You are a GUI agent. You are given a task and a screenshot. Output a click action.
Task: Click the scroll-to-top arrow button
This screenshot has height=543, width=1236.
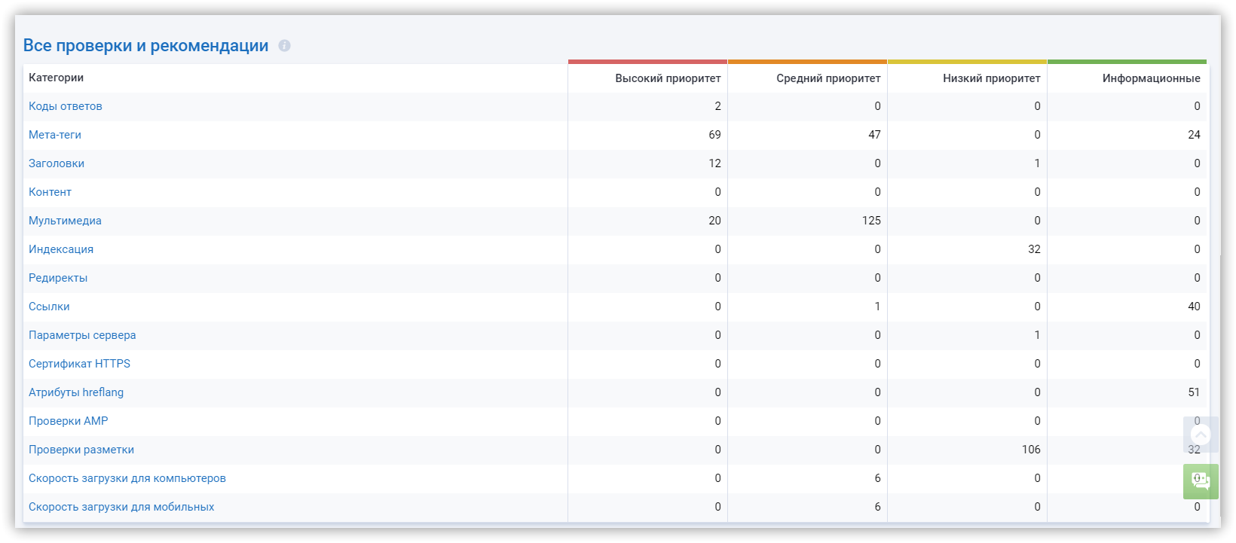click(x=1201, y=435)
